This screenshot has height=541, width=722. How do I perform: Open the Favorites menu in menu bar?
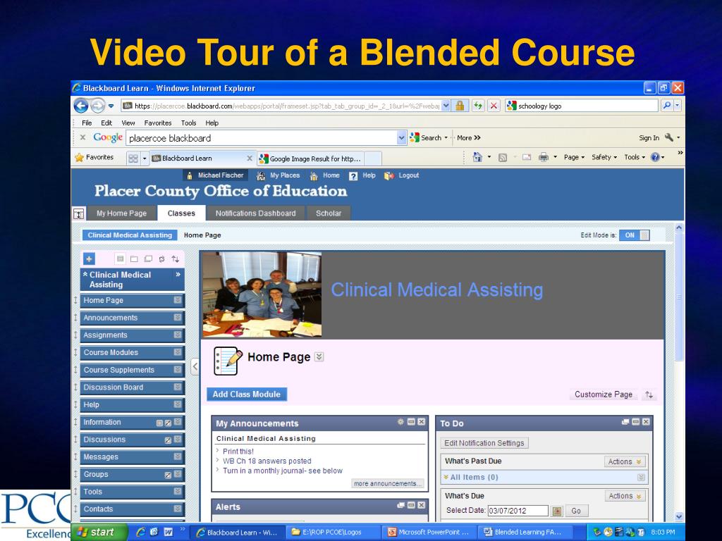[157, 123]
